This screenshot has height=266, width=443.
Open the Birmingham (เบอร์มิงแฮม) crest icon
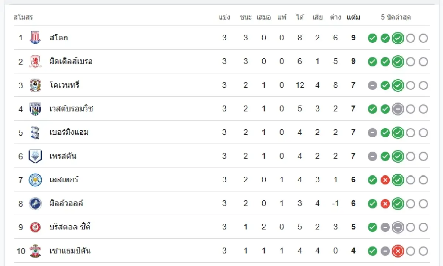pyautogui.click(x=35, y=132)
